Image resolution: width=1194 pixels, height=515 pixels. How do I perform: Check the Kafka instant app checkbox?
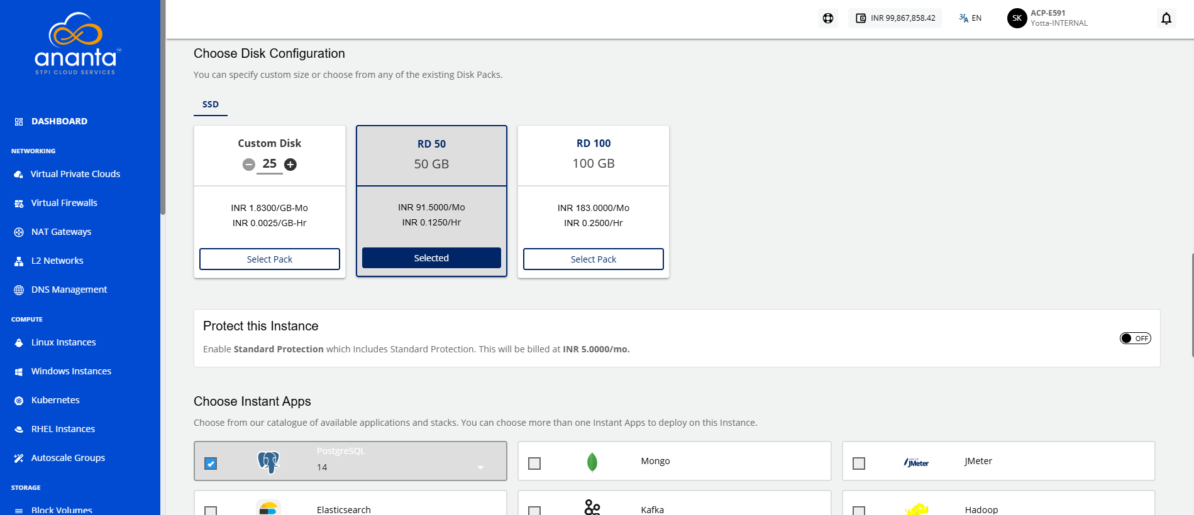pos(534,511)
